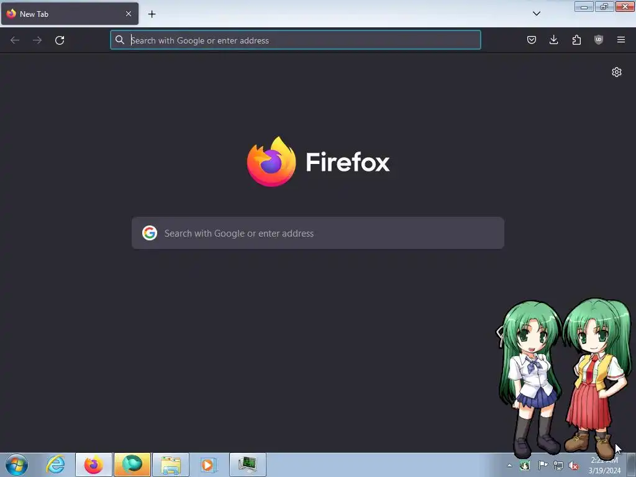Minimize the Firefox window

click(x=584, y=7)
